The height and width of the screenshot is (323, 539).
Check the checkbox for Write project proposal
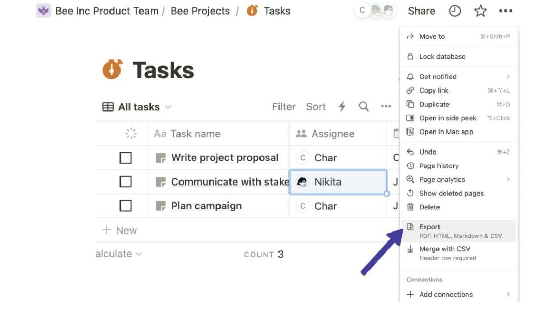(x=125, y=157)
